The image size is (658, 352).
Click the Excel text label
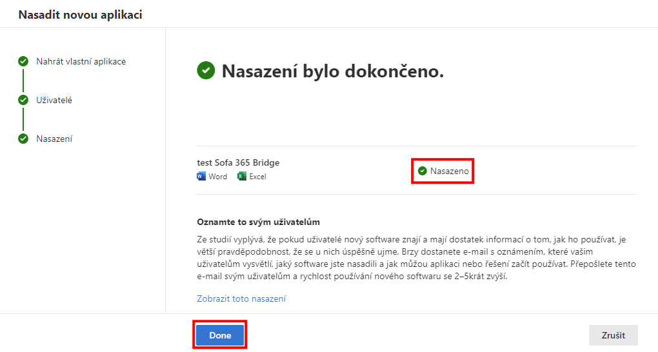pos(257,177)
